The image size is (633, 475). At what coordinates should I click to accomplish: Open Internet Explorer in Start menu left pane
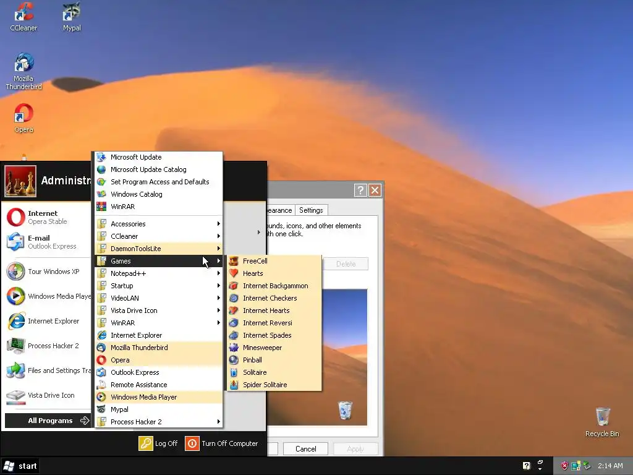48,321
